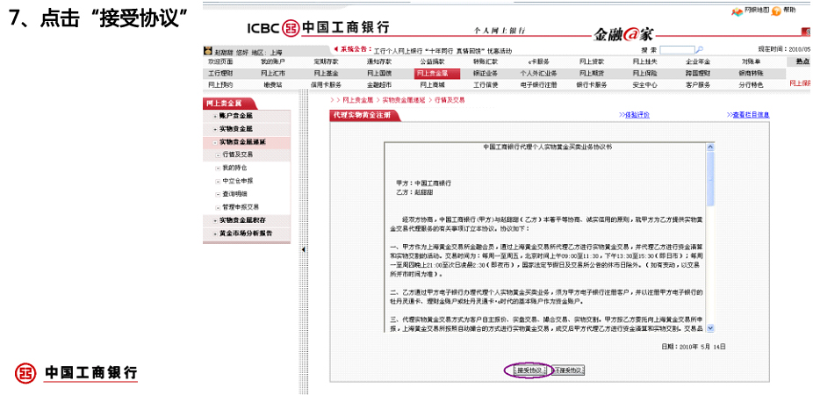Screen dimensions: 813x395
Task: Click the orange 帮助 help icon
Action: coord(775,11)
